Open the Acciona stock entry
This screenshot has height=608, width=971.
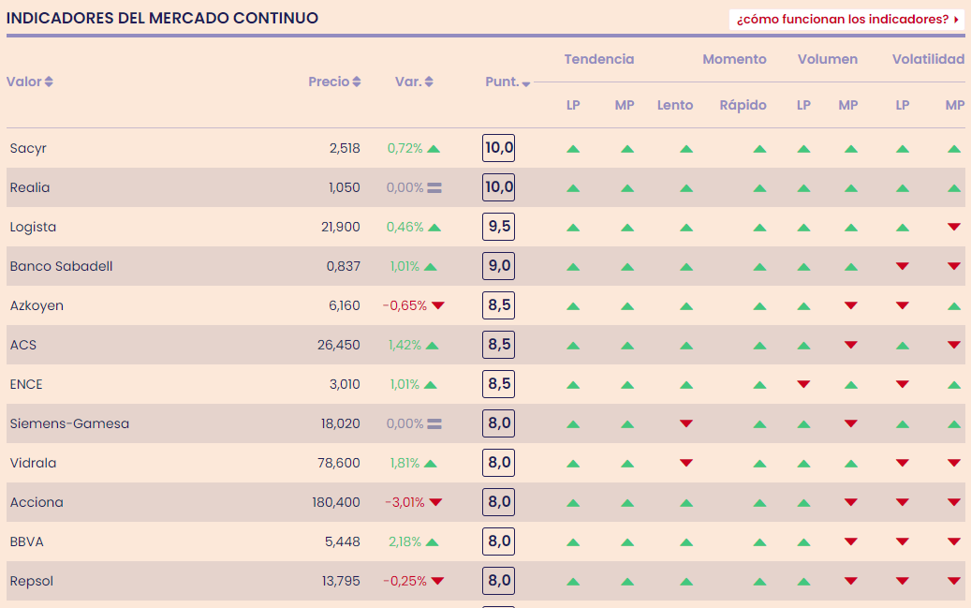pos(37,502)
